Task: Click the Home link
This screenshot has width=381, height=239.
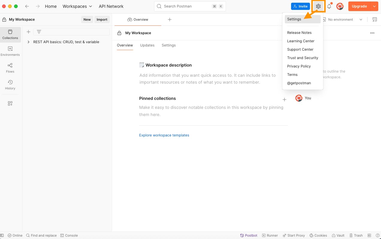Action: click(51, 6)
